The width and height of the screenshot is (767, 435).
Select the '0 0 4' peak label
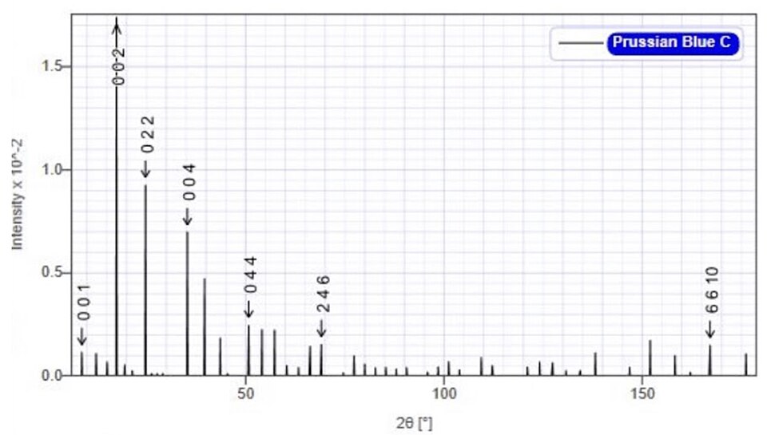[x=189, y=182]
